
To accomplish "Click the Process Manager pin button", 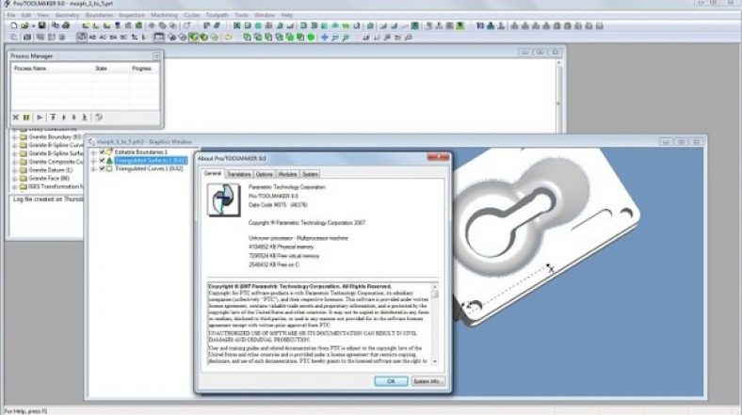I will pos(156,56).
